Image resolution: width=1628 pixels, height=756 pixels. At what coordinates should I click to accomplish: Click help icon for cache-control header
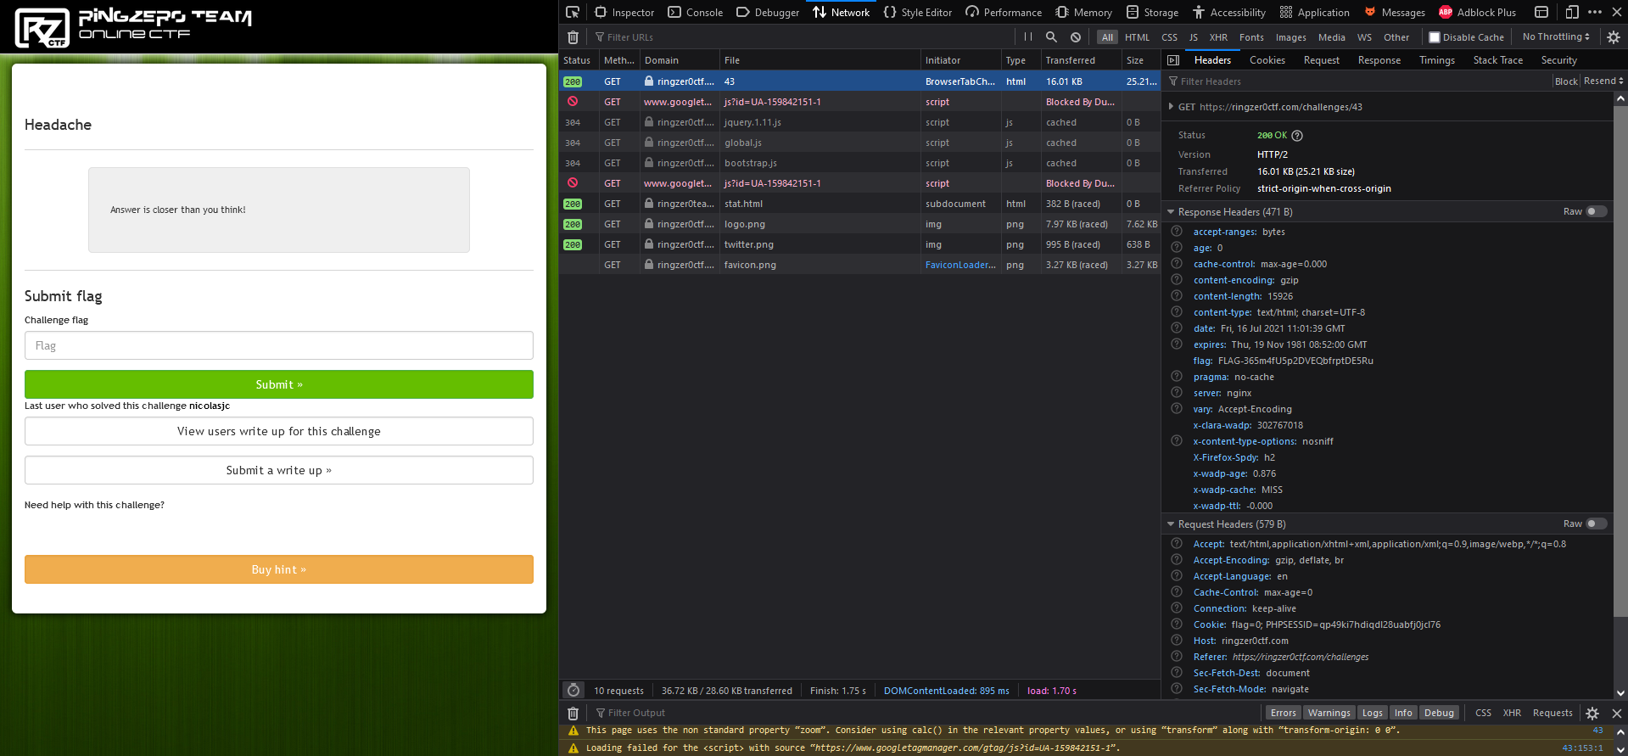[1177, 264]
